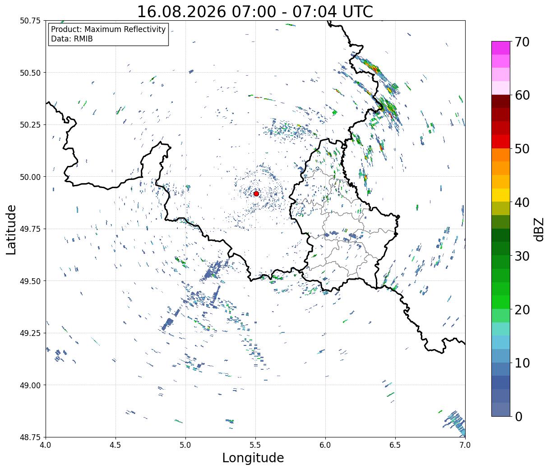Viewport: 550px width, 469px height.
Task: Click the plot title with date 16.08.2026
Action: [x=255, y=11]
